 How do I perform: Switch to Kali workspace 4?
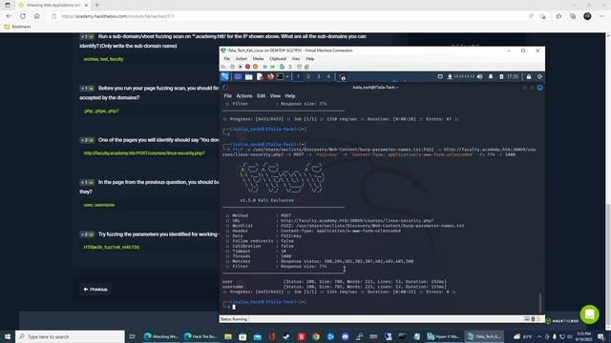(328, 76)
